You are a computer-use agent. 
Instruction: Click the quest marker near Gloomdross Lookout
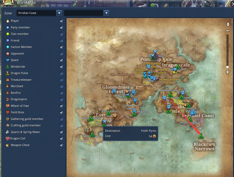click(135, 100)
